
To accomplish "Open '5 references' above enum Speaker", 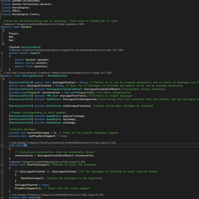I will (x=8, y=24).
